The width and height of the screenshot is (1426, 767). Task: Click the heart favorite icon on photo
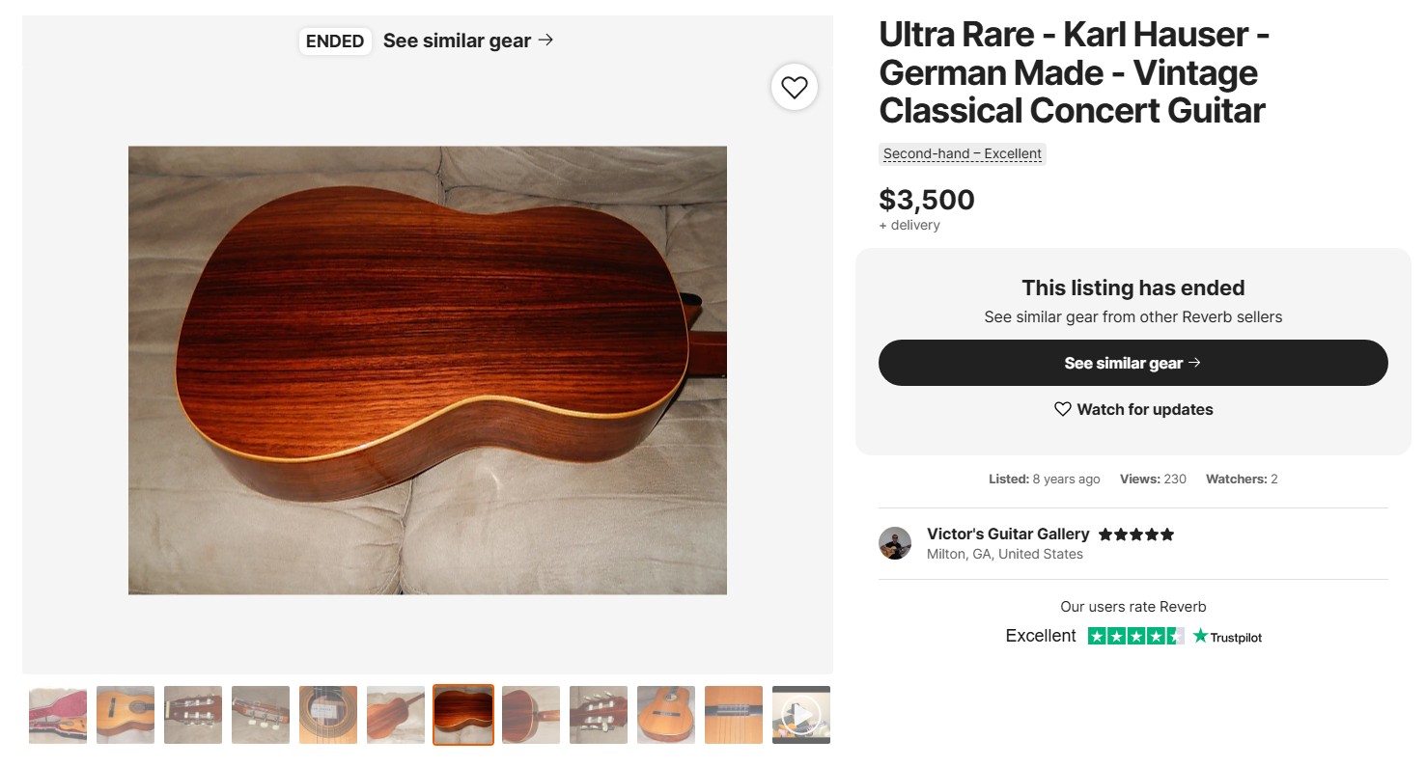tap(794, 88)
